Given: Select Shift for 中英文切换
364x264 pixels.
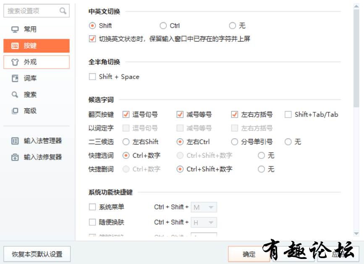Looking at the screenshot, I should click(92, 26).
